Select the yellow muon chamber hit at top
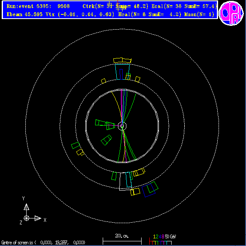Viewport: 246px width, 246px height. [123, 60]
